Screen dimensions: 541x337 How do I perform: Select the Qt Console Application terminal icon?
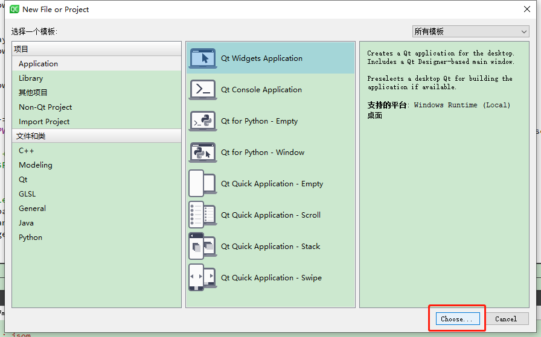[x=203, y=90]
